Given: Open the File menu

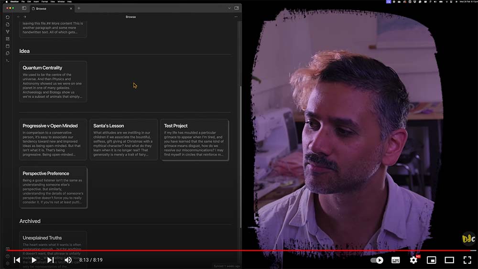Looking at the screenshot, I should [x=23, y=1].
